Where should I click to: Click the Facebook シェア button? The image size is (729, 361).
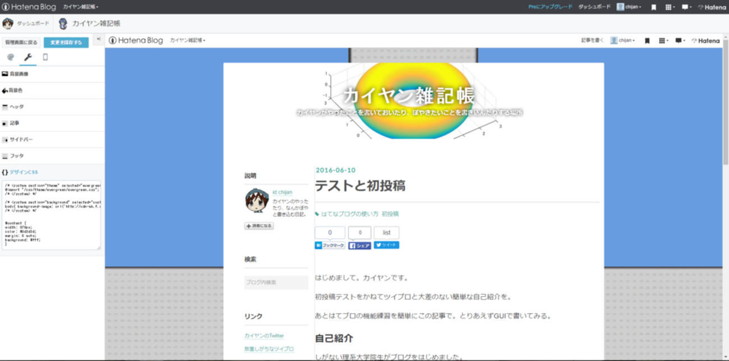[359, 246]
